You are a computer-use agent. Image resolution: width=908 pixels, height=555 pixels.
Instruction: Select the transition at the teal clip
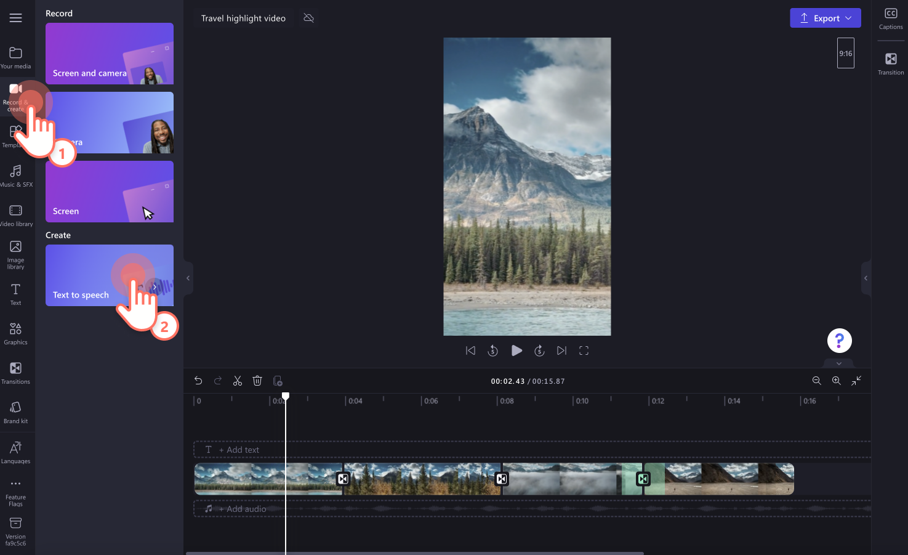[x=643, y=479]
